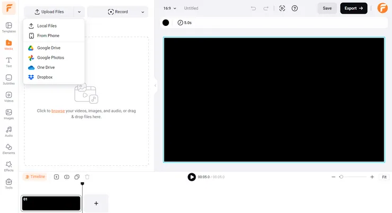Open the Templates panel in sidebar
The width and height of the screenshot is (392, 213).
tap(8, 28)
